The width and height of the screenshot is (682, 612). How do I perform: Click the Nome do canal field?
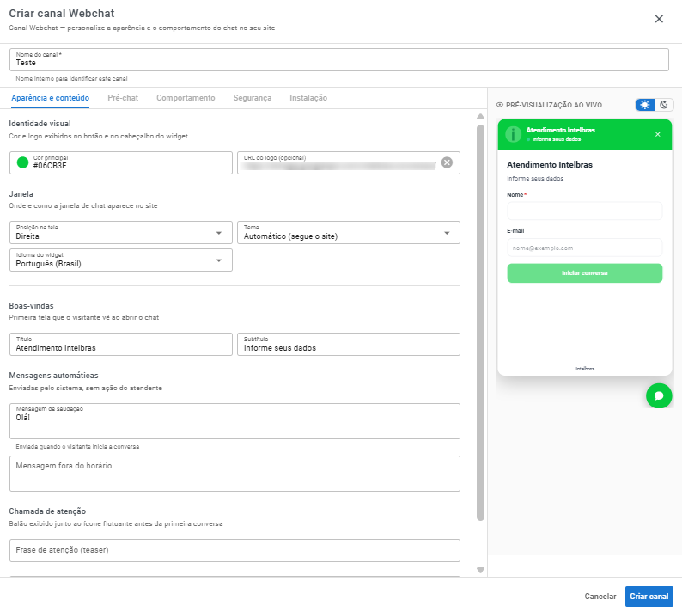tap(338, 59)
